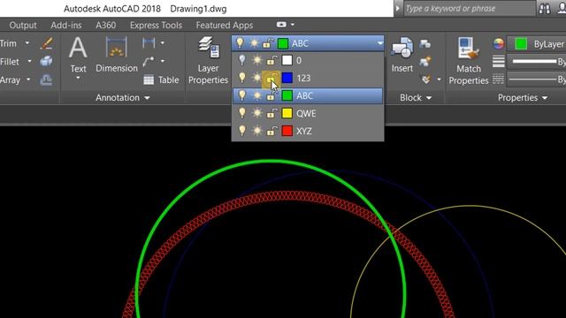The image size is (566, 318).
Task: Click the red color swatch of layer XYZ
Action: pos(287,131)
